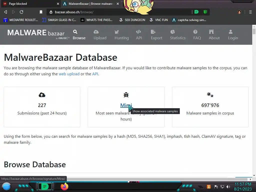Select the MalwareBazaar browser tab
Image resolution: width=256 pixels, height=192 pixels.
point(90,3)
